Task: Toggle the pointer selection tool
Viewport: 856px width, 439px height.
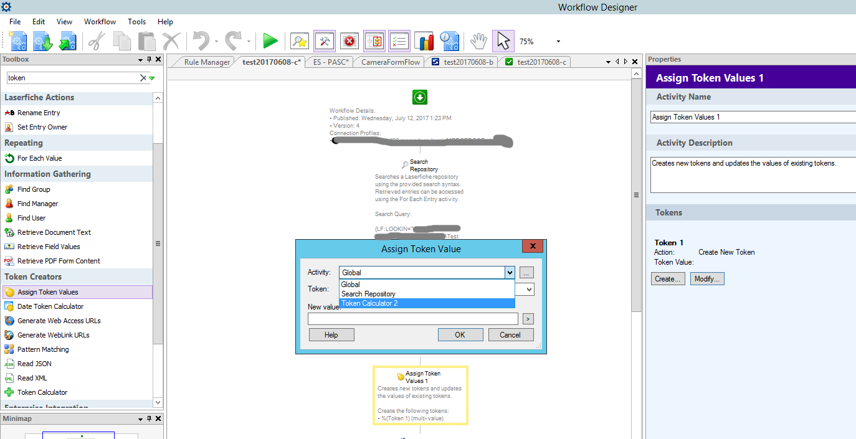Action: click(503, 41)
